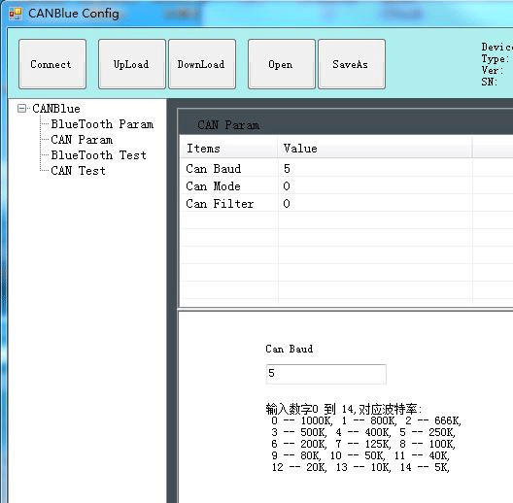Collapse the CANBlue tree node
Image resolution: width=513 pixels, height=503 pixels.
(x=21, y=108)
